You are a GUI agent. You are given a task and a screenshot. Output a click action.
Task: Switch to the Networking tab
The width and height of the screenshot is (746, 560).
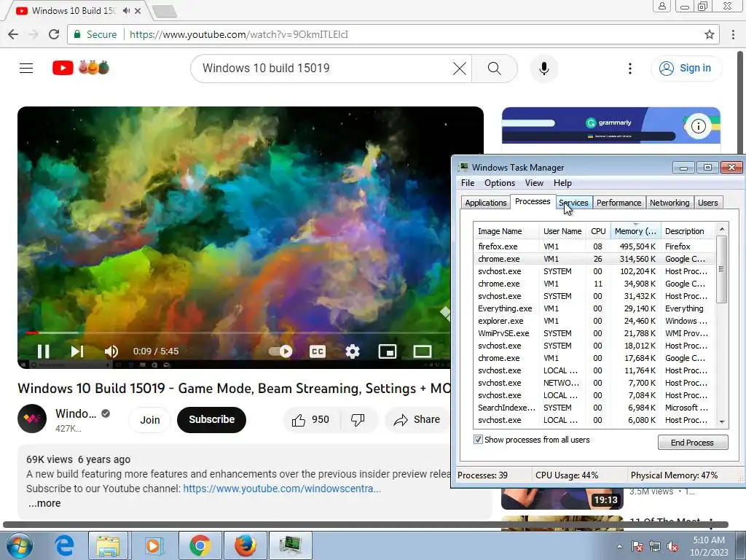670,203
